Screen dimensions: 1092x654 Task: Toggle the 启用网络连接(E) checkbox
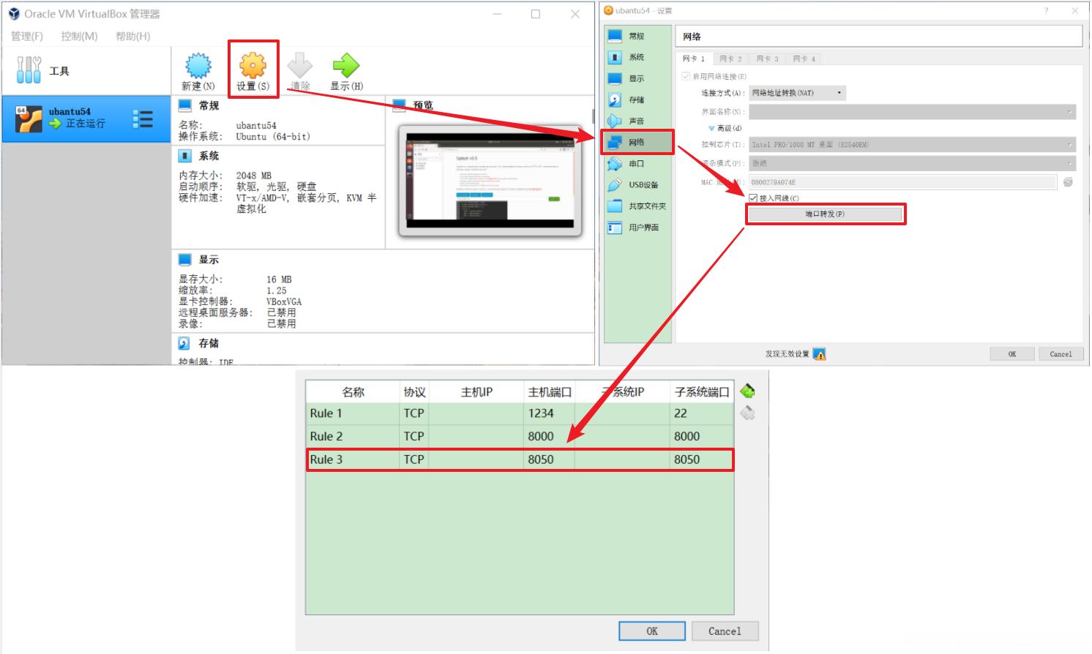(686, 76)
